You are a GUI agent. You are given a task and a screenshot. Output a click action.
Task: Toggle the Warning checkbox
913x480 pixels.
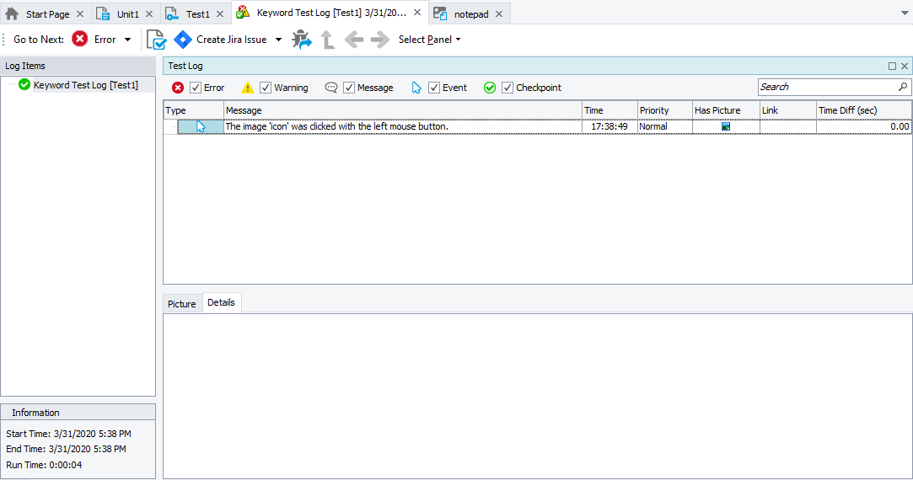click(x=266, y=88)
